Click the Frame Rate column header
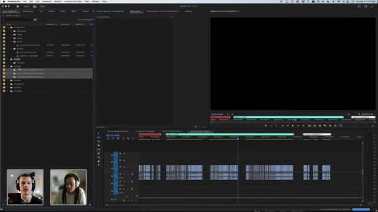Screen dimensions: 378x212 [51, 24]
